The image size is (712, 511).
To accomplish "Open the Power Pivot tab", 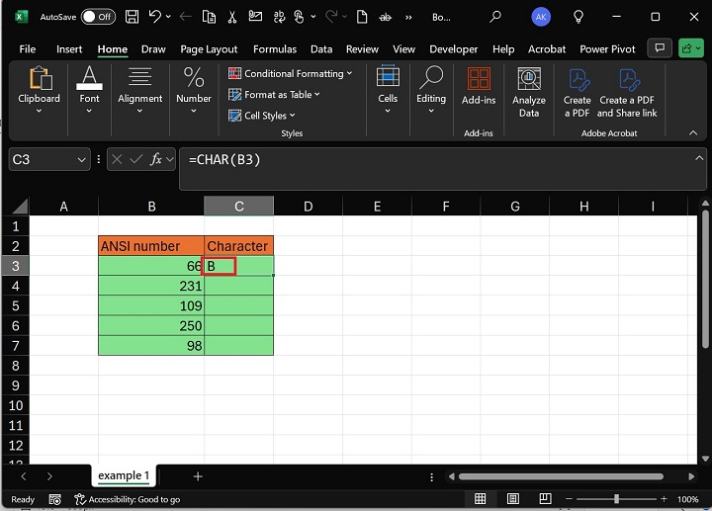I will coord(608,49).
